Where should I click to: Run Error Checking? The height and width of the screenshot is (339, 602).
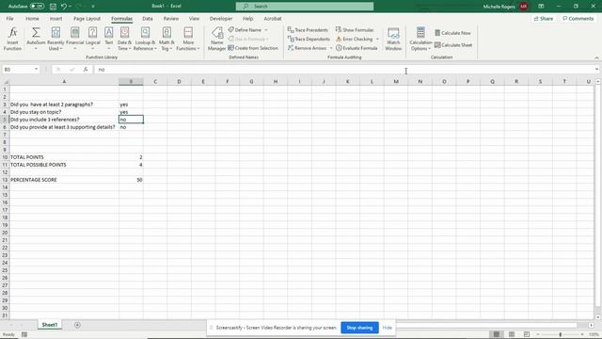point(354,39)
